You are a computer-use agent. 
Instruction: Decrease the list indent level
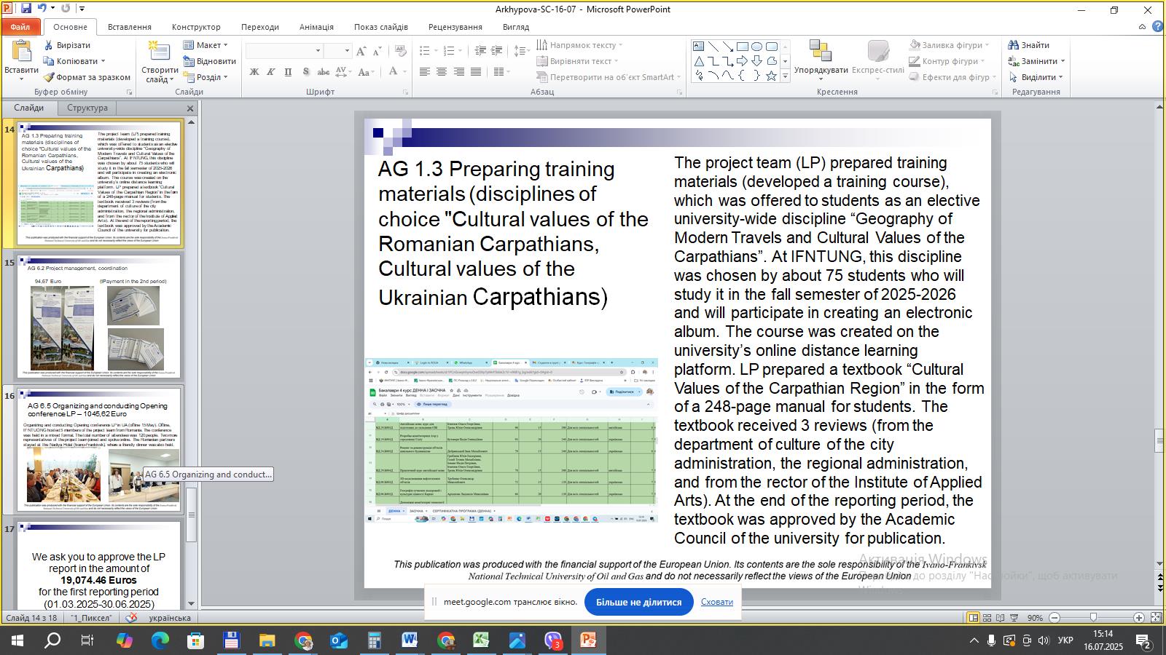click(x=480, y=51)
